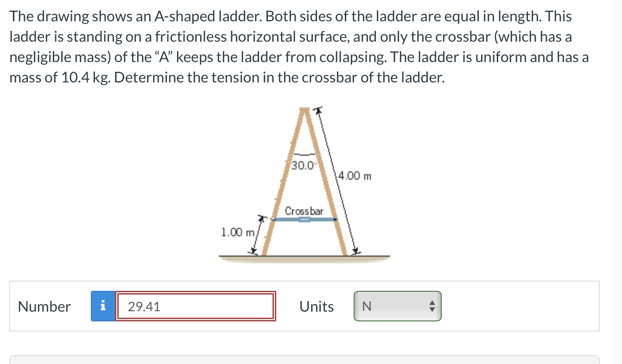Click the ladder diagram image

304,185
